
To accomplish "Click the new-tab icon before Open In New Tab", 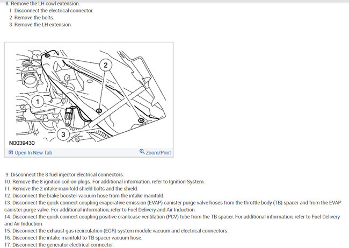I will (x=11, y=153).
